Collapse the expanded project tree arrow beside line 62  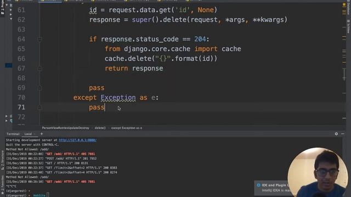tap(11, 20)
